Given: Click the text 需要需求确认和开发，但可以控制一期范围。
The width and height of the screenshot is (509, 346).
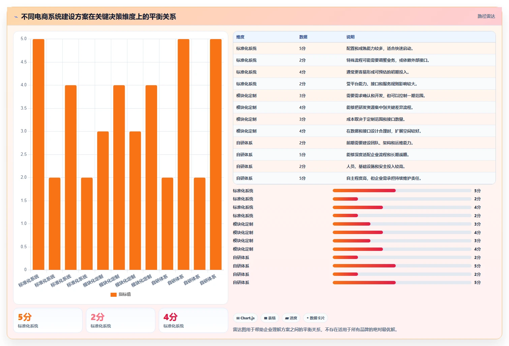Looking at the screenshot, I should click(x=386, y=96).
